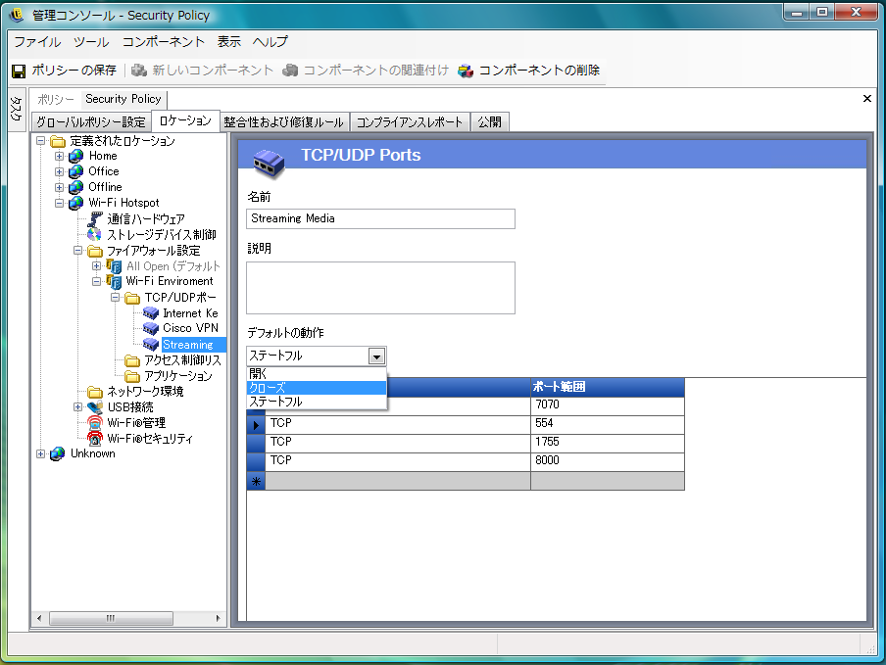The image size is (886, 665).
Task: Toggle the default behavior dropdown arrow
Action: [377, 356]
